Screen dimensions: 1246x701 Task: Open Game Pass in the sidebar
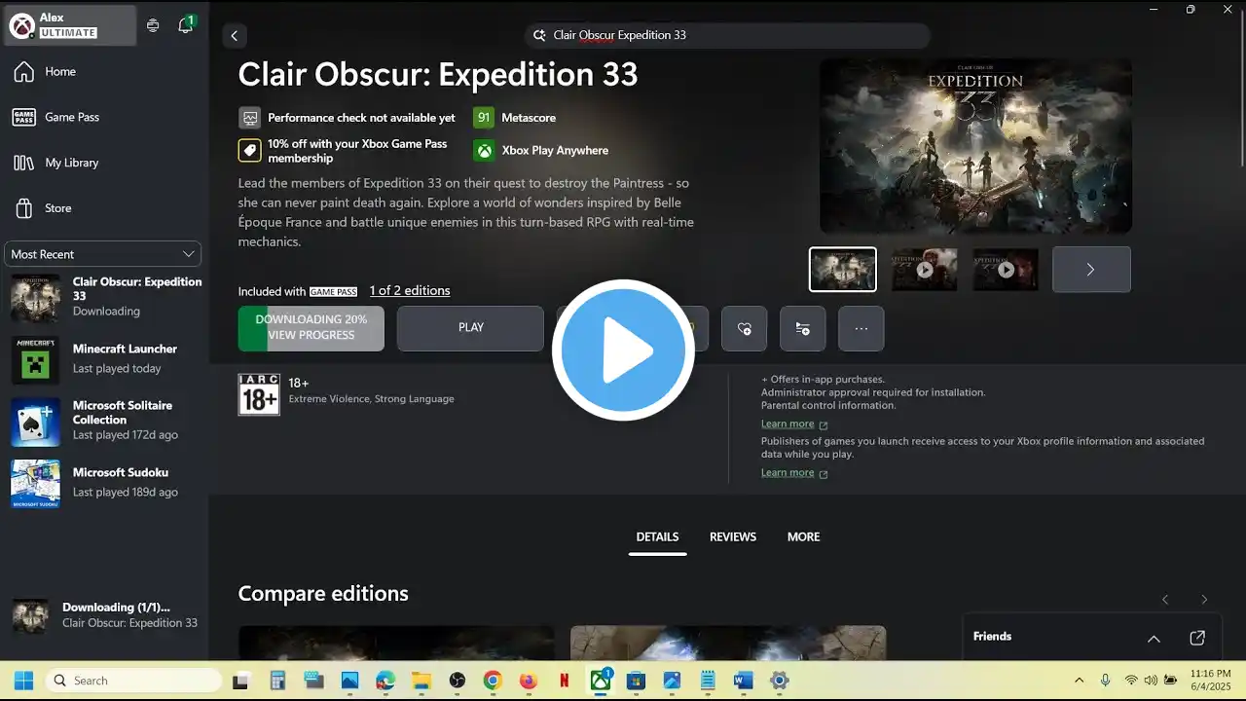(x=104, y=117)
